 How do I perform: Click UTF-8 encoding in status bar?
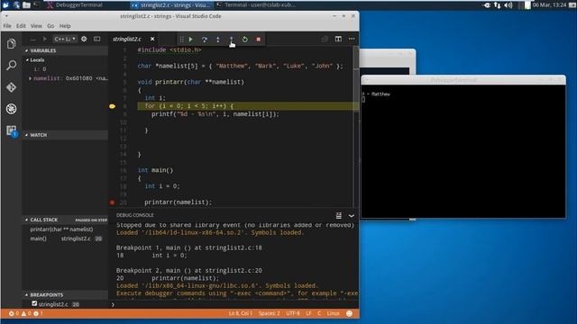(293, 313)
